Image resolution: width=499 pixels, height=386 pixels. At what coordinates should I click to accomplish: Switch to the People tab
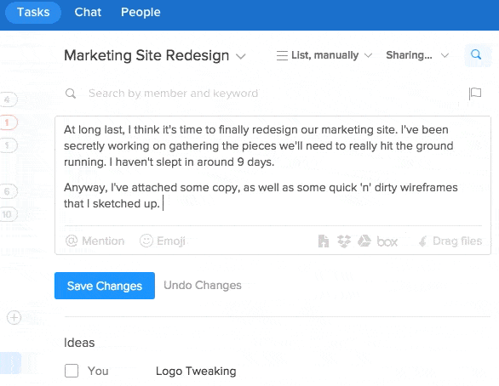[x=141, y=12]
